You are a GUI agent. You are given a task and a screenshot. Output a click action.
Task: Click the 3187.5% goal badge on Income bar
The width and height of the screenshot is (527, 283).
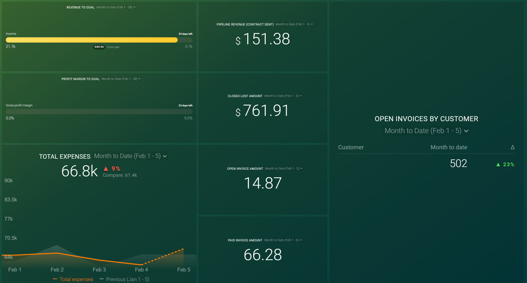[99, 47]
